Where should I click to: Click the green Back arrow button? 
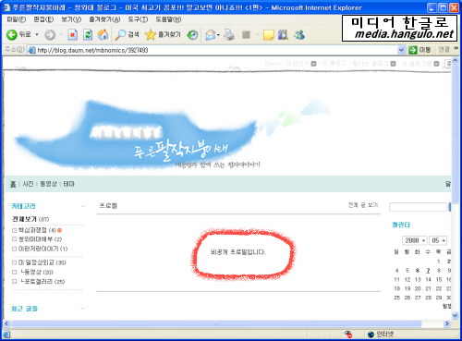(12, 34)
